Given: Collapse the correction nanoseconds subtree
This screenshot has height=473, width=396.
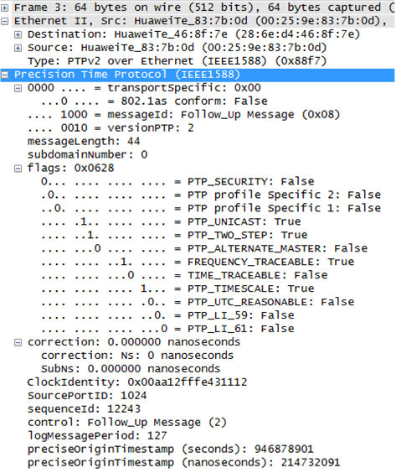Looking at the screenshot, I should click(18, 342).
